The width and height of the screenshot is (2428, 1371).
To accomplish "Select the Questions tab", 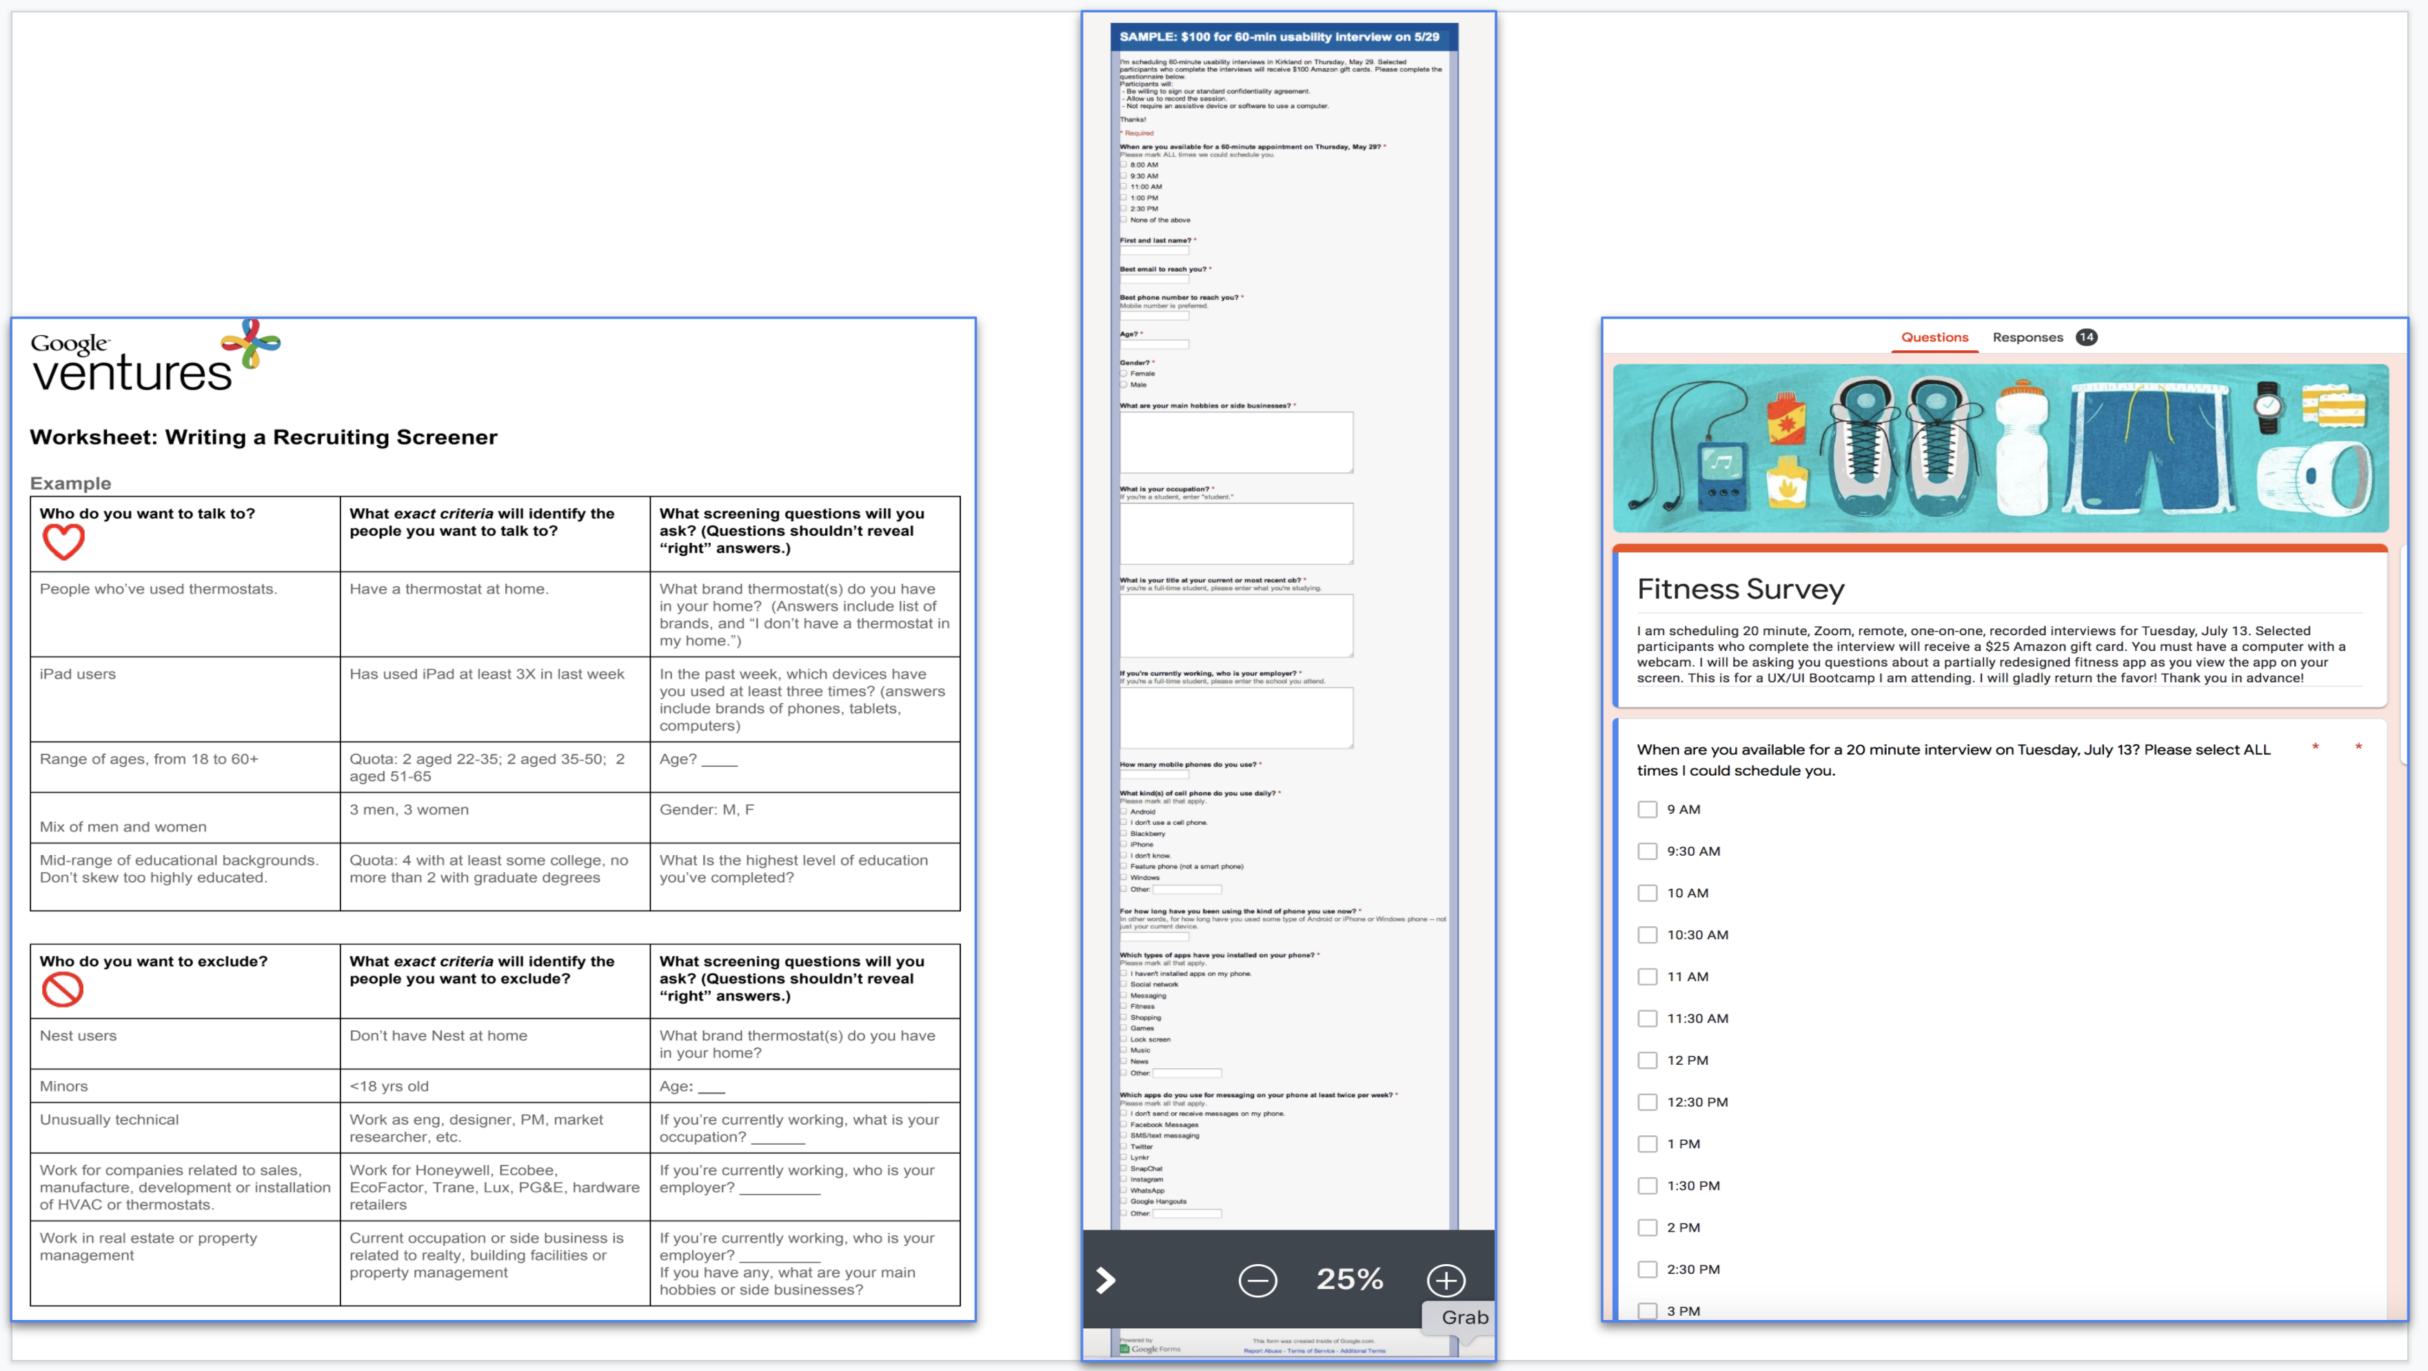I will tap(1934, 337).
